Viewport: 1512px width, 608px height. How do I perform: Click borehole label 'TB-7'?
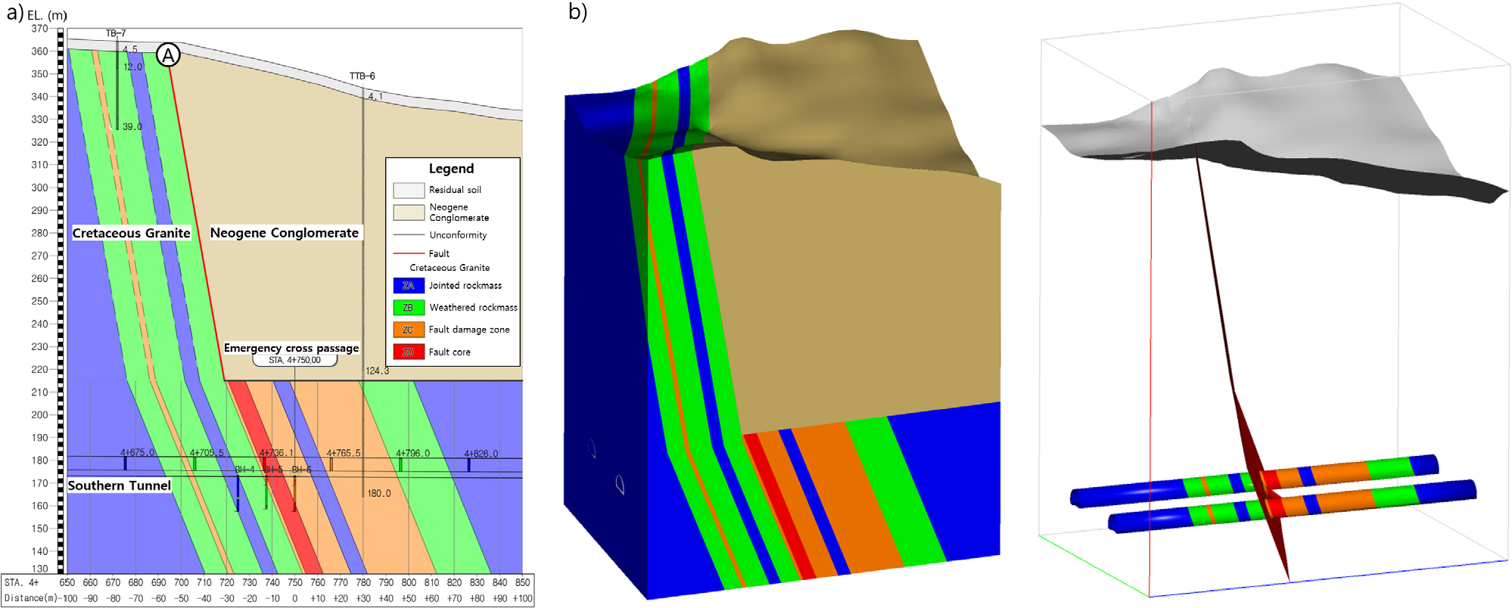[x=116, y=33]
